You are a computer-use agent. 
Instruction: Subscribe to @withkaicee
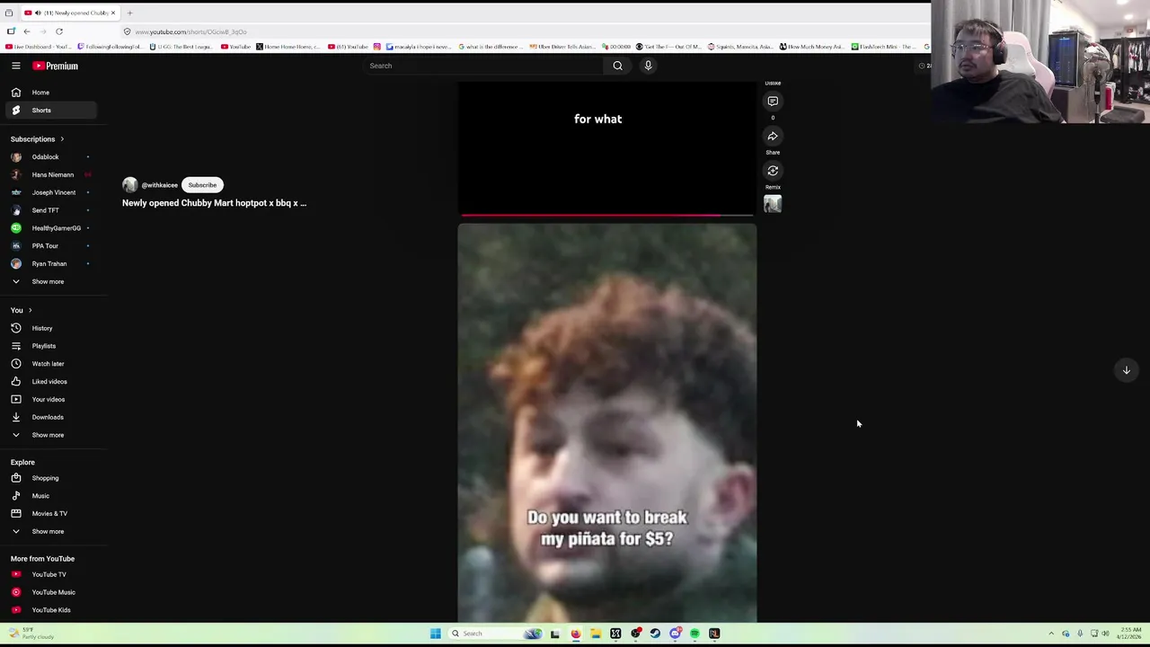[202, 185]
